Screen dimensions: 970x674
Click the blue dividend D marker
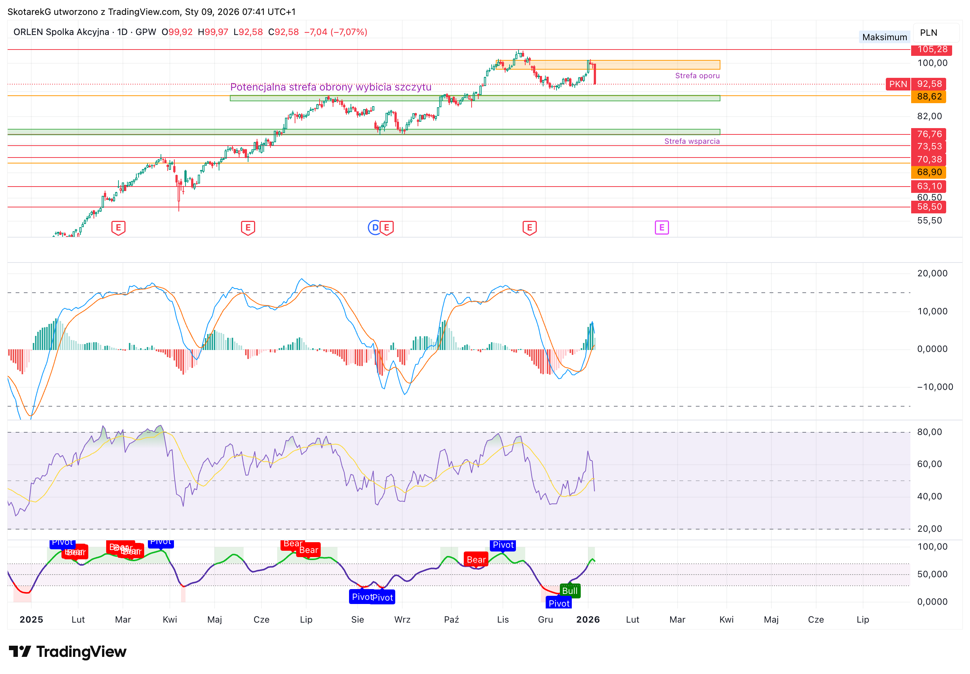(375, 228)
